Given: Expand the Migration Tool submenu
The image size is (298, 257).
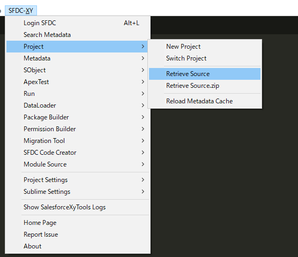Looking at the screenshot, I should 78,141.
